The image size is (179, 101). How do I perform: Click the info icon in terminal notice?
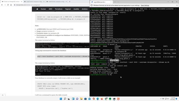tap(91, 5)
